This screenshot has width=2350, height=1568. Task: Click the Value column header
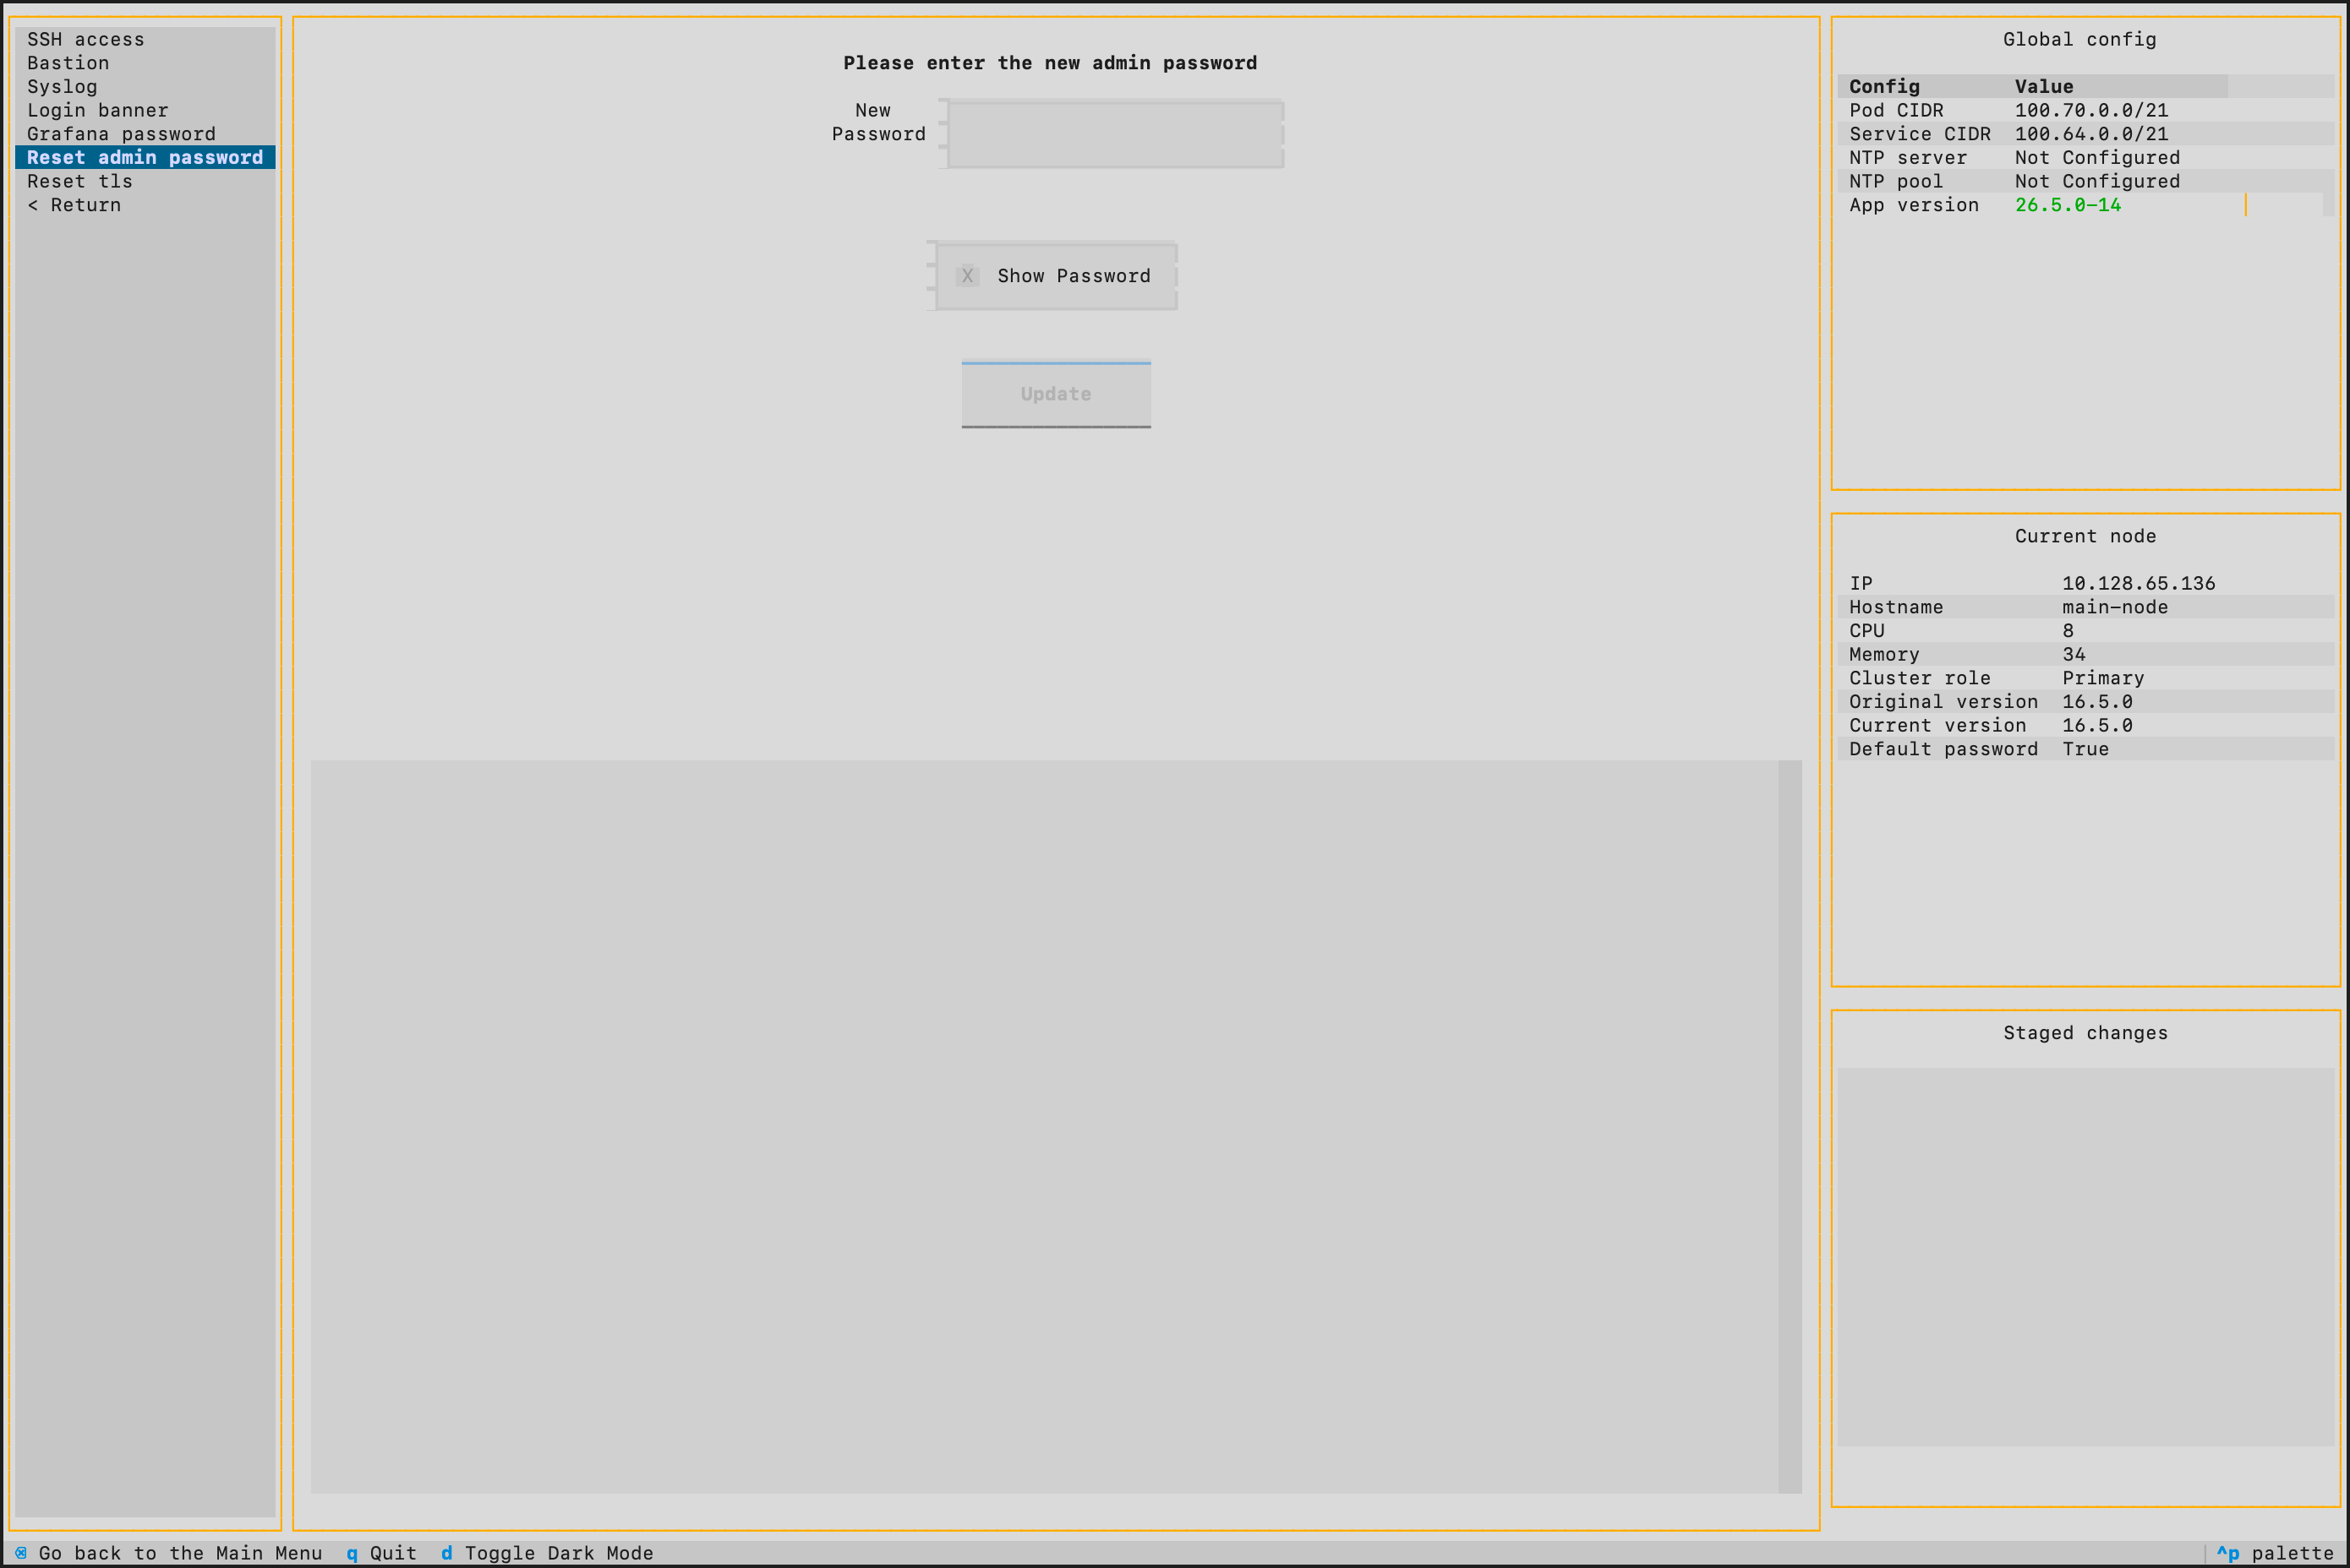pos(2044,86)
